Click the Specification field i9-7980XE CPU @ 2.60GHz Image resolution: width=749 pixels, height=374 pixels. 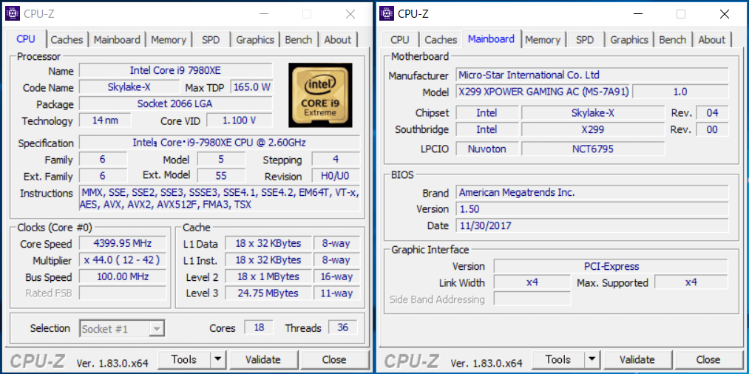(x=220, y=143)
